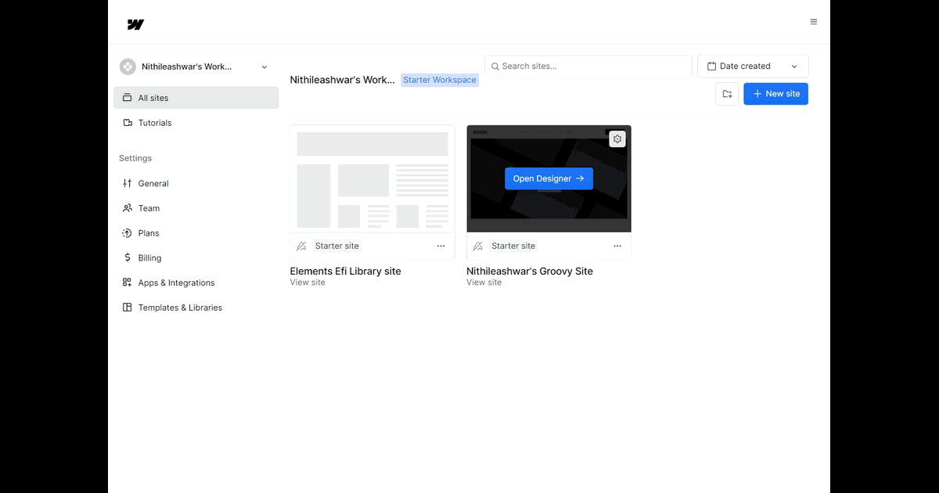Click the Team people icon
The width and height of the screenshot is (939, 493).
pos(128,208)
